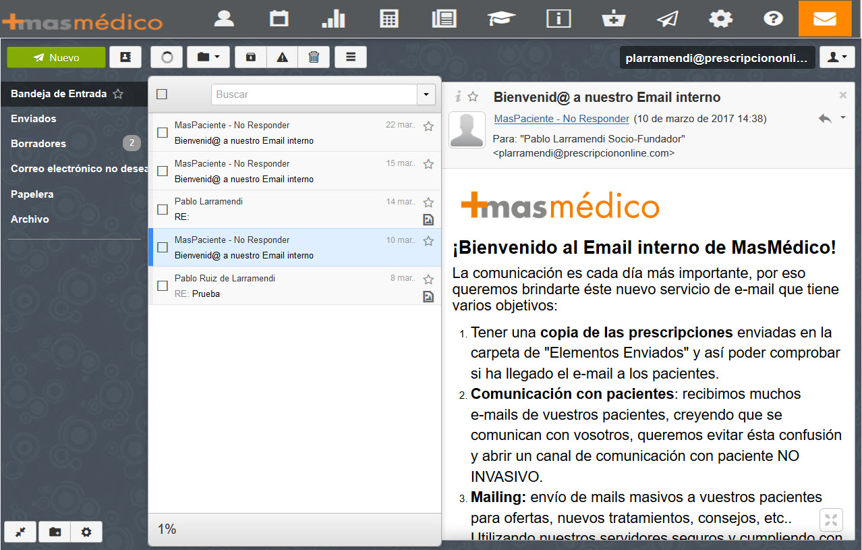Open the user profile icon in top navigation

point(224,18)
